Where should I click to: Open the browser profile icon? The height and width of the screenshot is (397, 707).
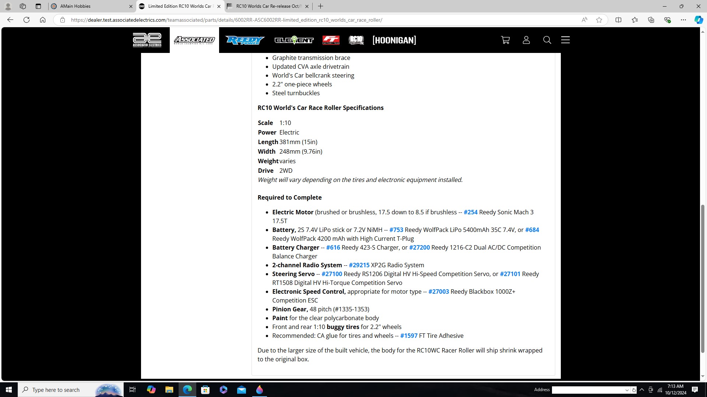[x=8, y=6]
